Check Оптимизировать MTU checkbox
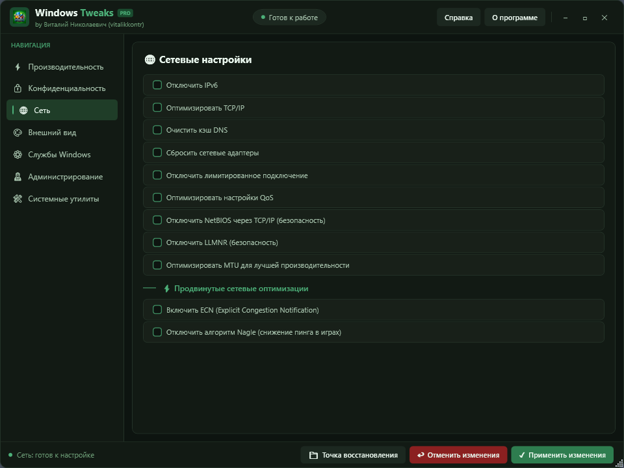Viewport: 624px width, 468px height. [x=157, y=265]
